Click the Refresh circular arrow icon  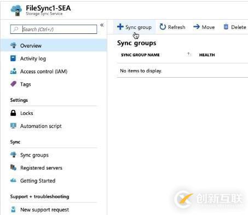click(163, 27)
